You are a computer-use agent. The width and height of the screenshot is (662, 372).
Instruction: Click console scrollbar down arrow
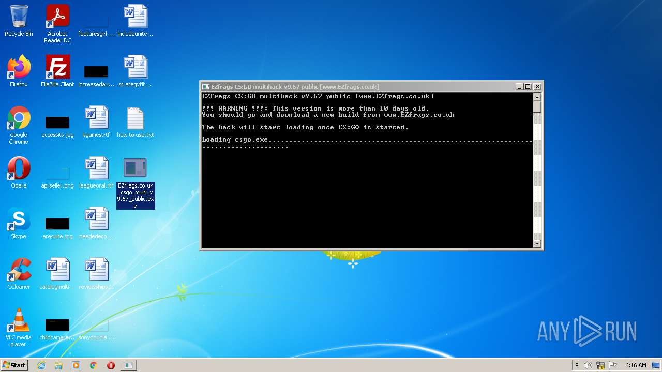click(537, 243)
